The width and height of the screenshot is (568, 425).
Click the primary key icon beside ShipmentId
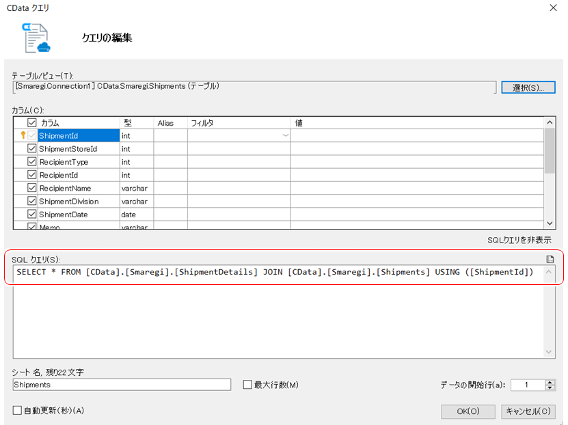(23, 135)
